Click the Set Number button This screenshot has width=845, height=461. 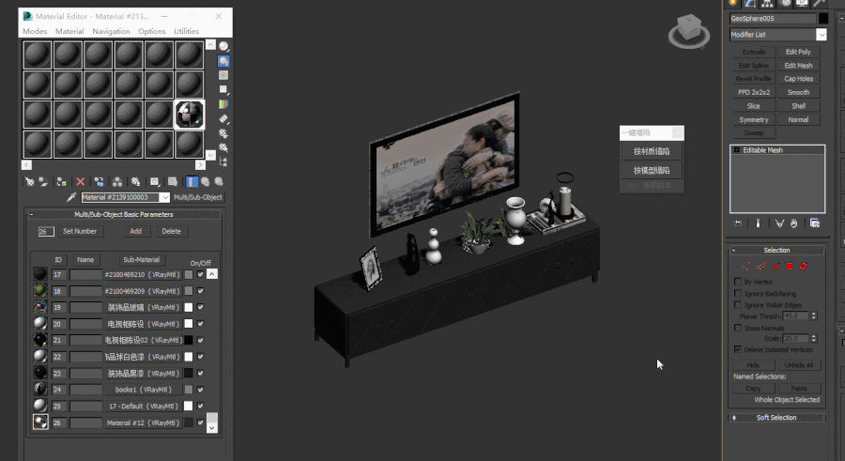(80, 231)
